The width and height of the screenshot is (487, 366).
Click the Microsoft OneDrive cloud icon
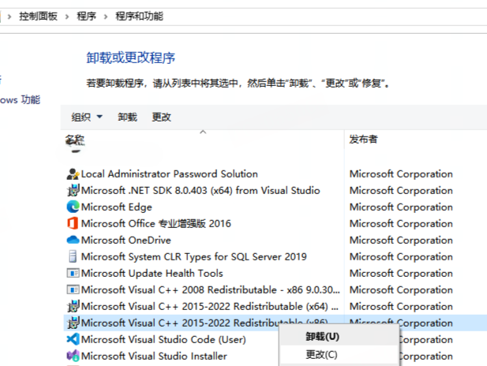click(x=73, y=240)
